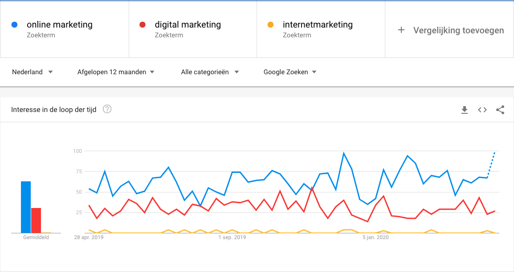This screenshot has height=272, width=514.
Task: Edit the online marketing search term
Action: click(x=60, y=25)
